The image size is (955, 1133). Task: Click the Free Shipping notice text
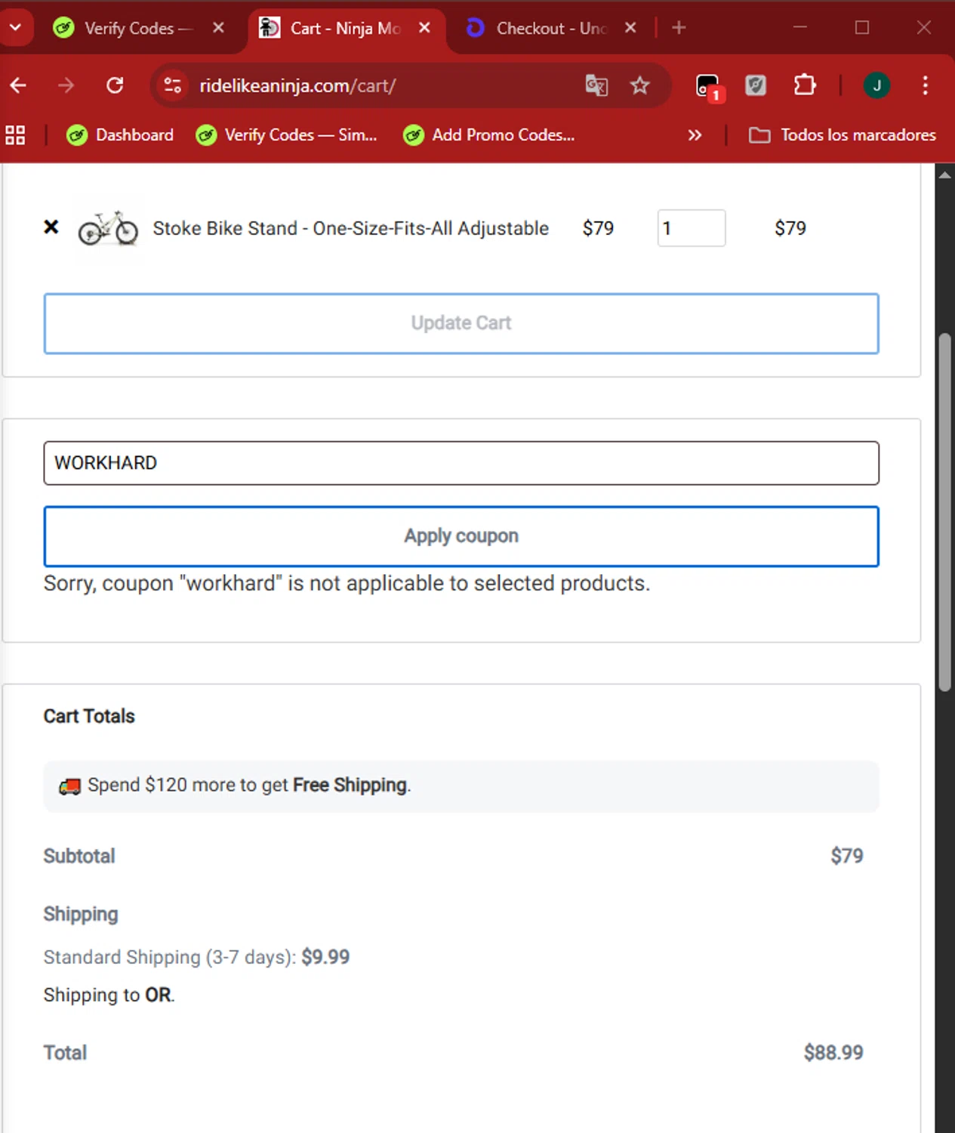[249, 786]
